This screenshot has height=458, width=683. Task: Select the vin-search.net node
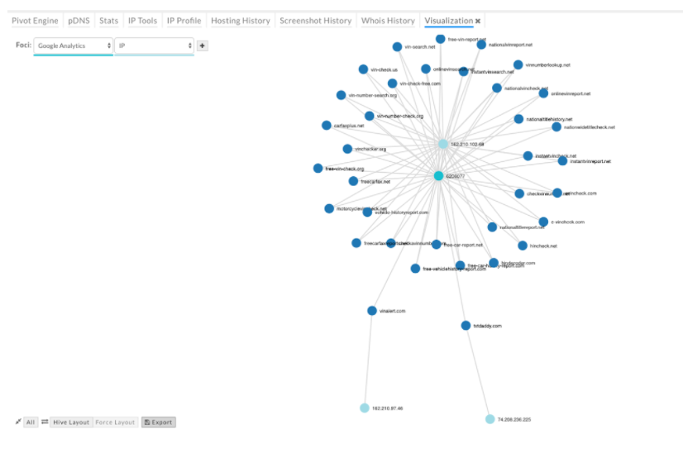coord(397,46)
